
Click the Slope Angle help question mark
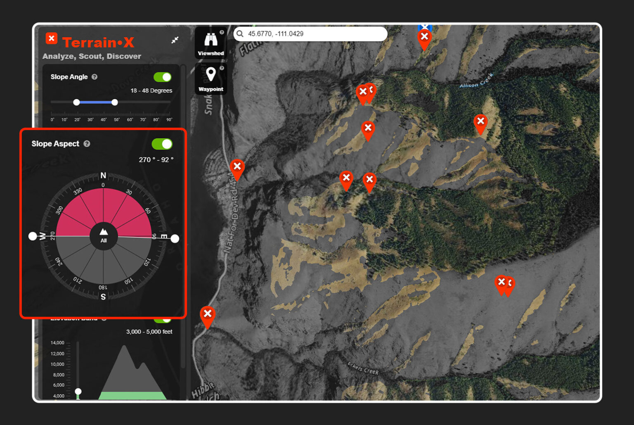click(95, 77)
